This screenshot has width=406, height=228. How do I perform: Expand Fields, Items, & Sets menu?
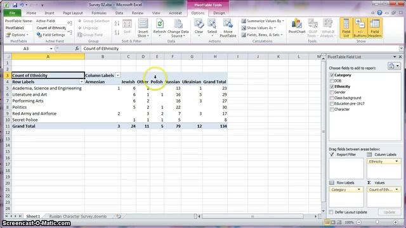[262, 35]
